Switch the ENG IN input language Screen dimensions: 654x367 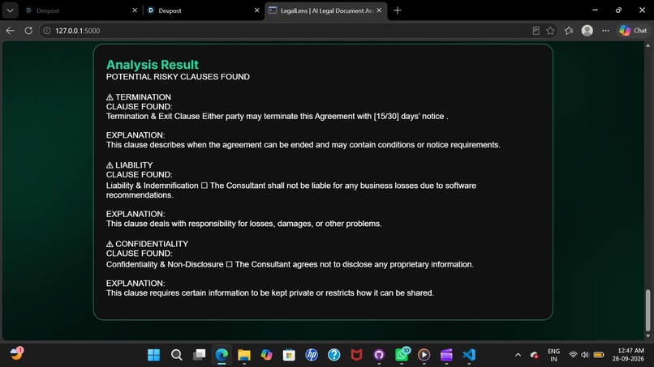pyautogui.click(x=553, y=355)
